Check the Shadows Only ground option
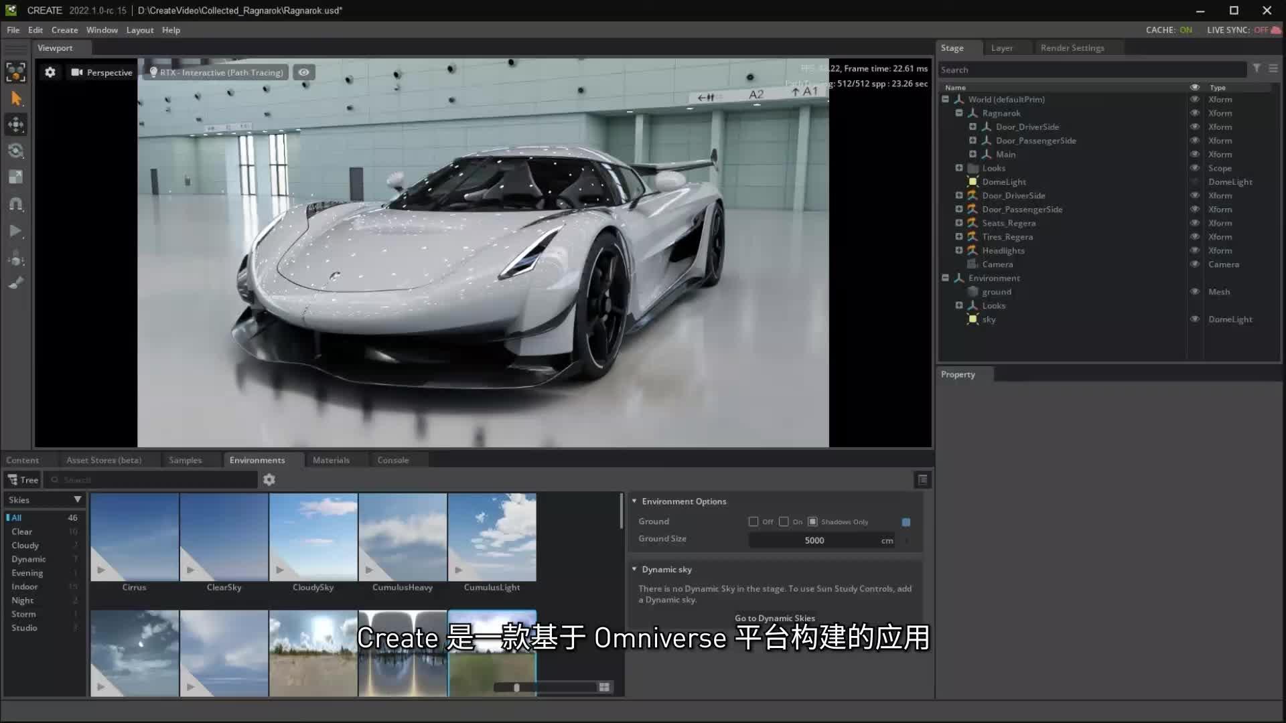 tap(812, 521)
